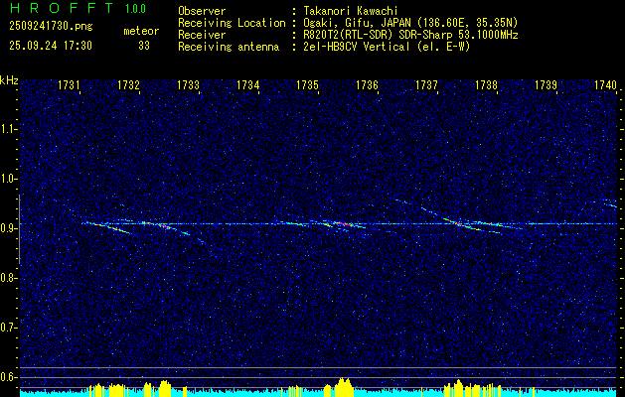Click the Ogaki, Gifu, JAPAN location text

click(410, 23)
